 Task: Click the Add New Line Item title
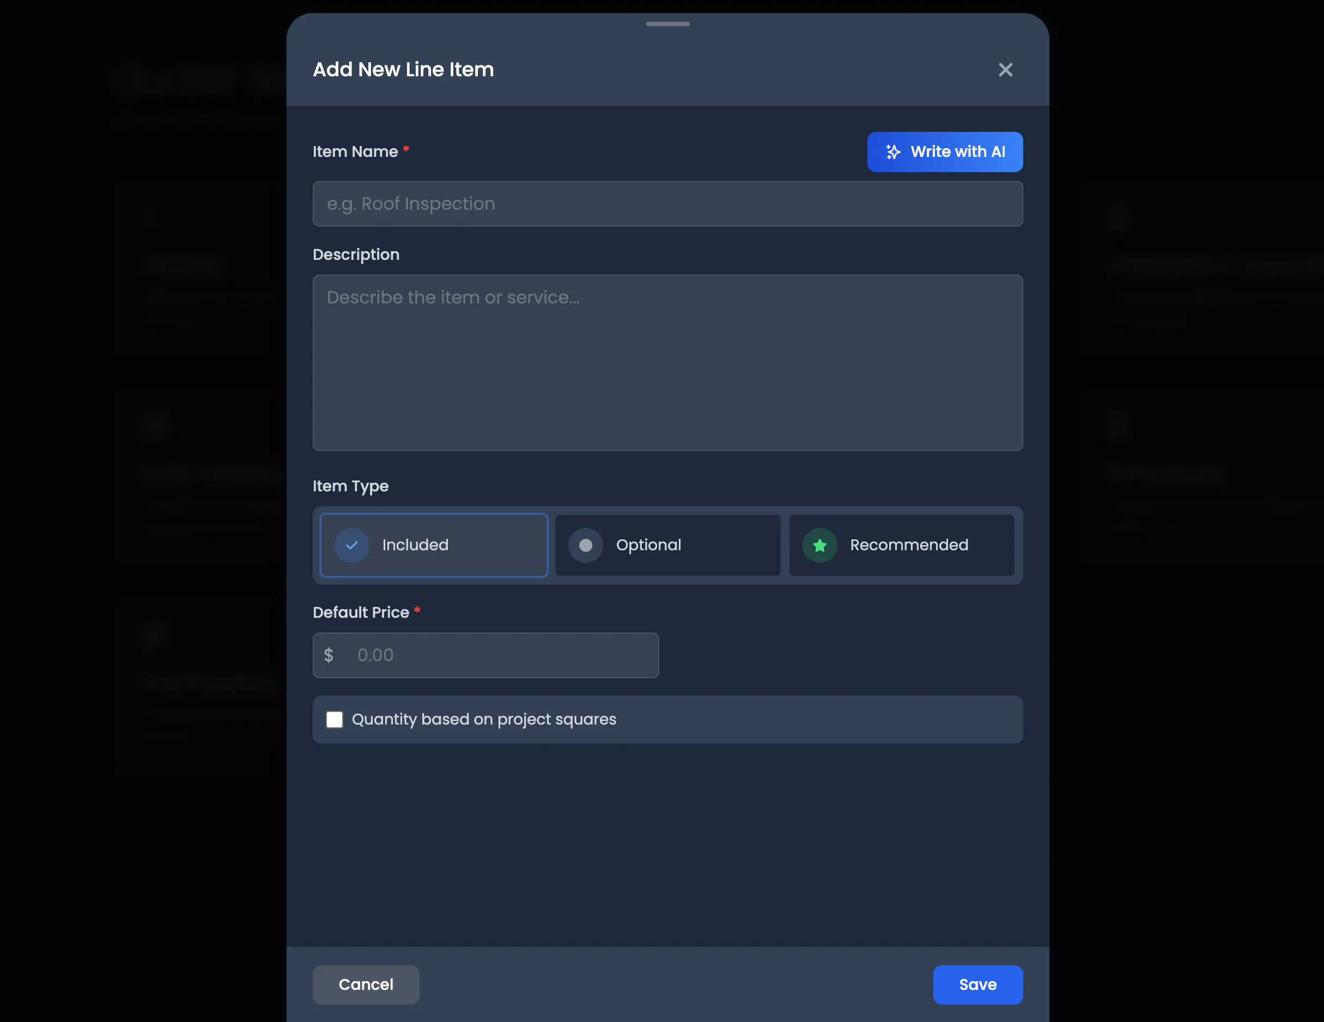(x=403, y=70)
